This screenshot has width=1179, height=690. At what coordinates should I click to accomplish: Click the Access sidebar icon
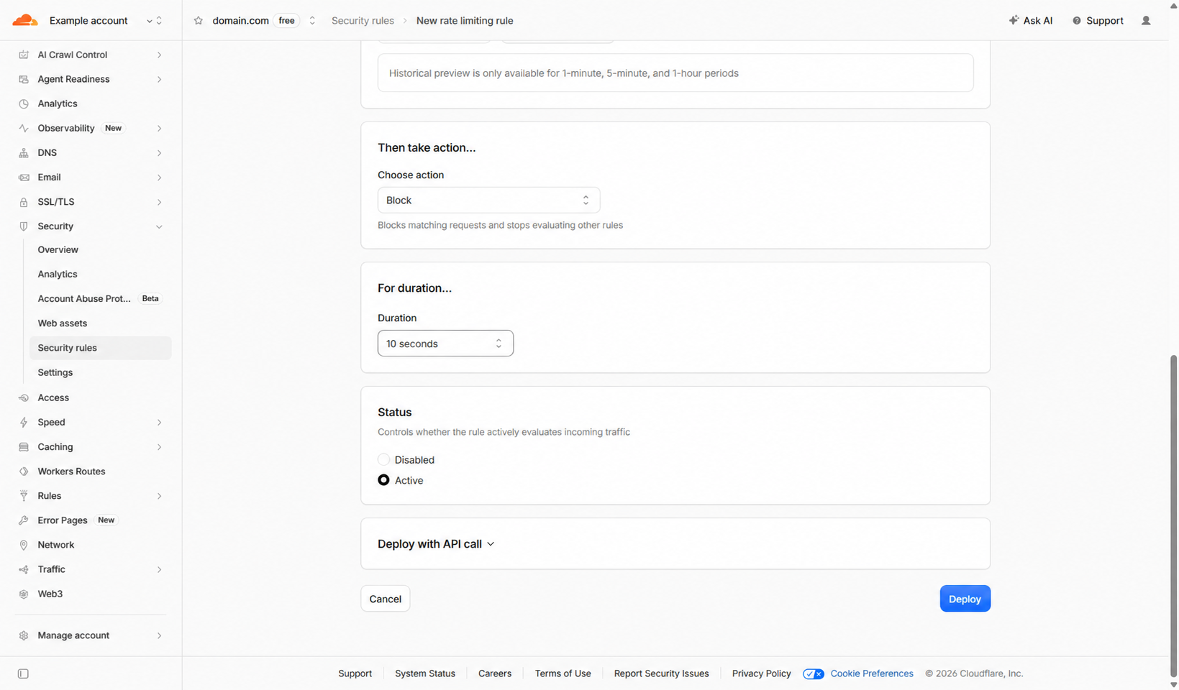click(24, 397)
